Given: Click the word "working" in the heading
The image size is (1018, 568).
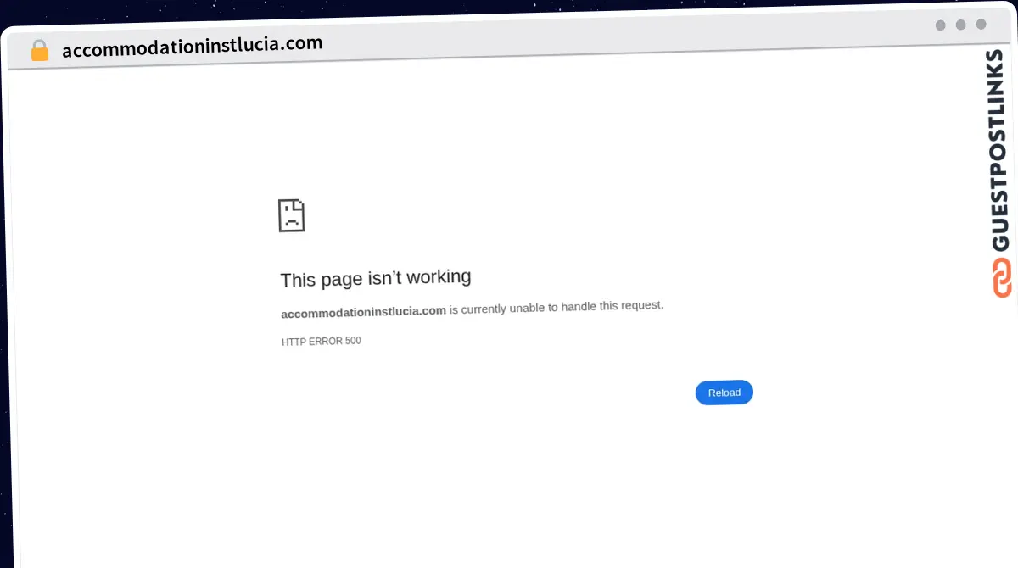Looking at the screenshot, I should [439, 277].
